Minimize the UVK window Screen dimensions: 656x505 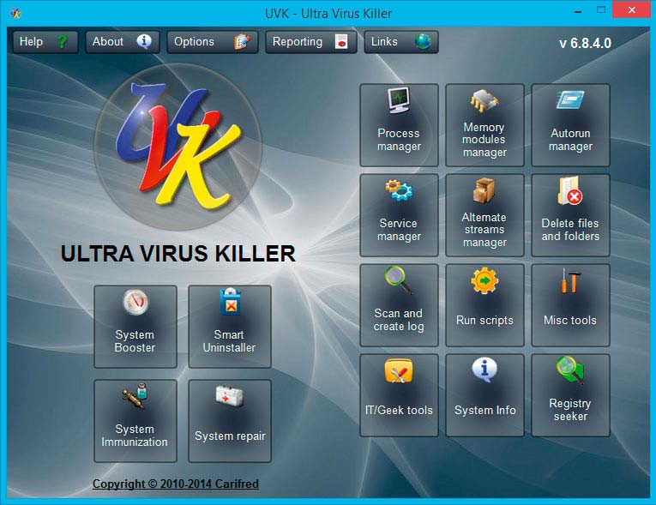pyautogui.click(x=578, y=11)
